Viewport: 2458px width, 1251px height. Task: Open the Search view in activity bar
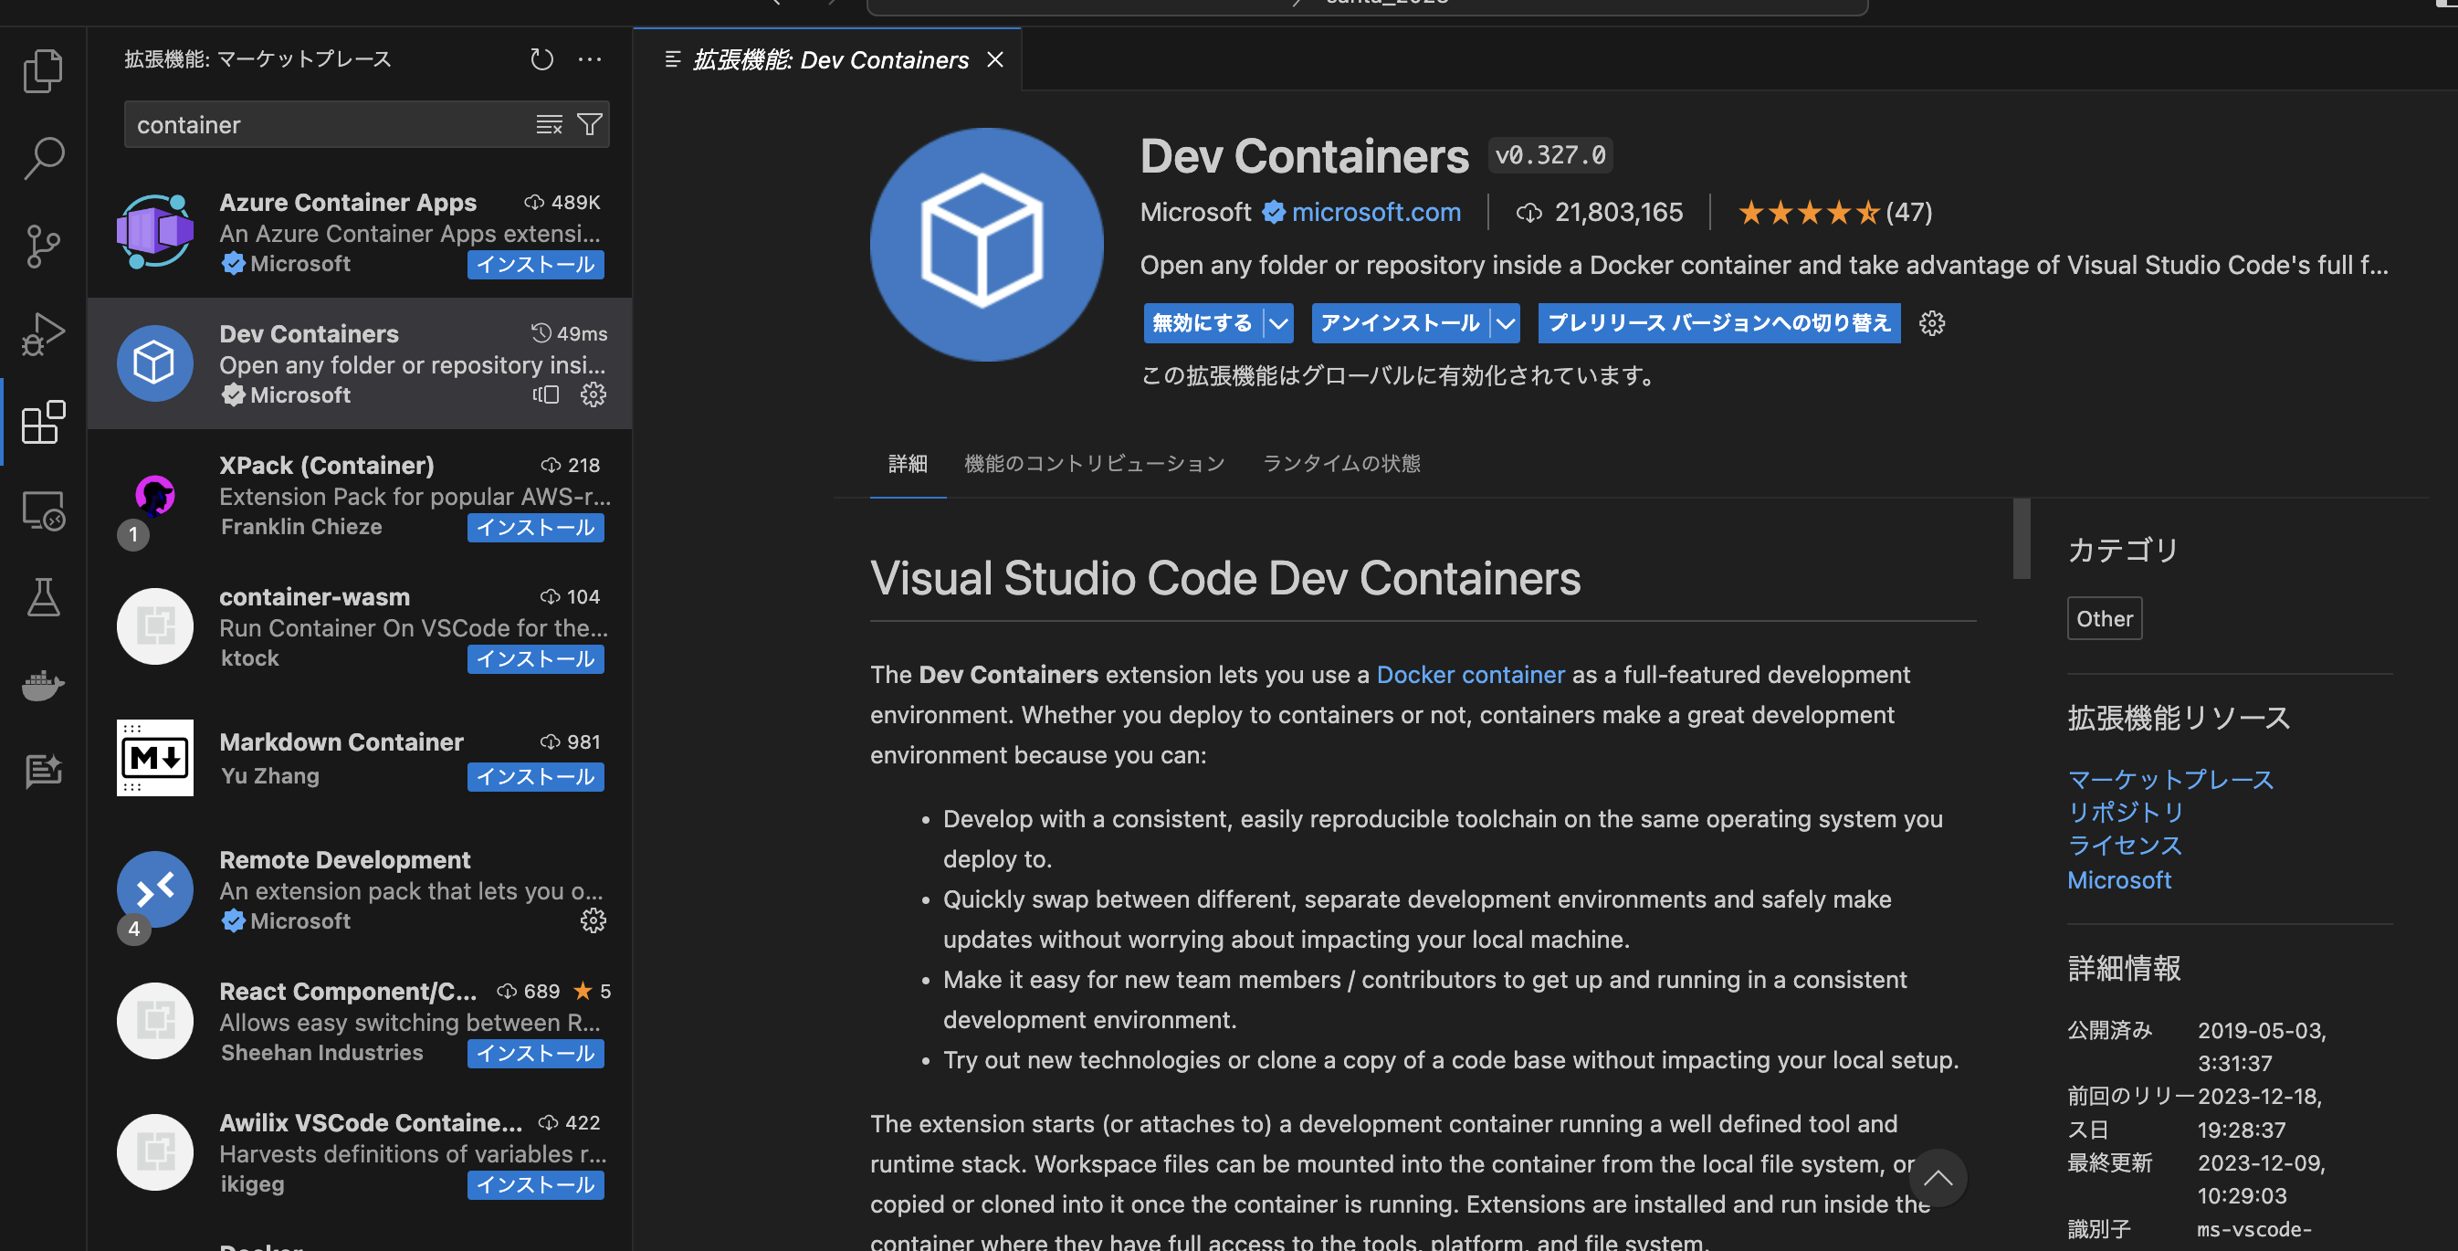coord(43,157)
